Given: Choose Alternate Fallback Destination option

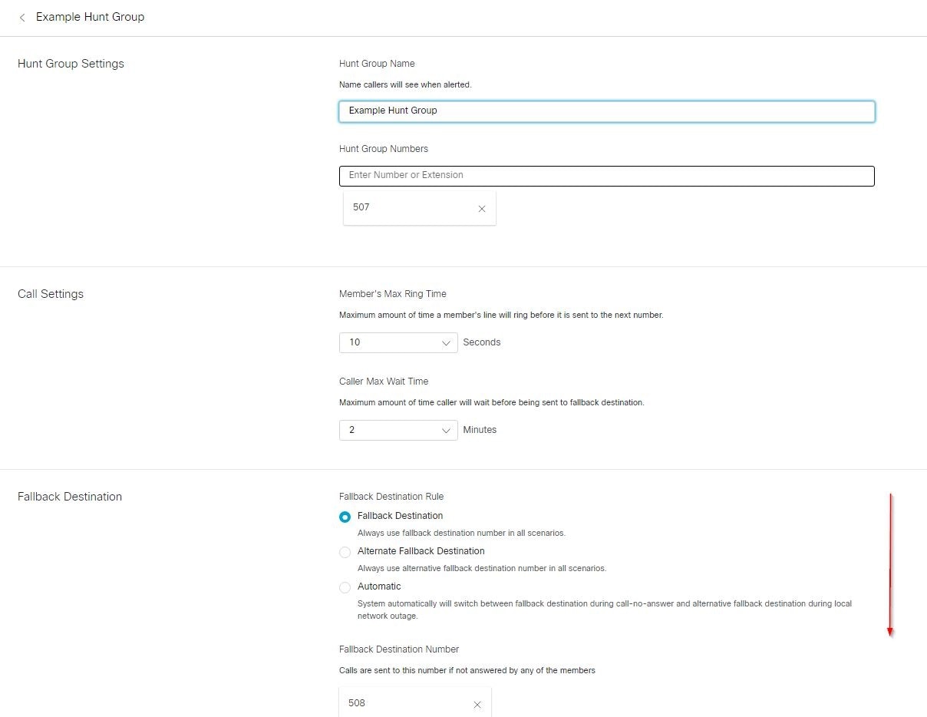Looking at the screenshot, I should pos(345,552).
